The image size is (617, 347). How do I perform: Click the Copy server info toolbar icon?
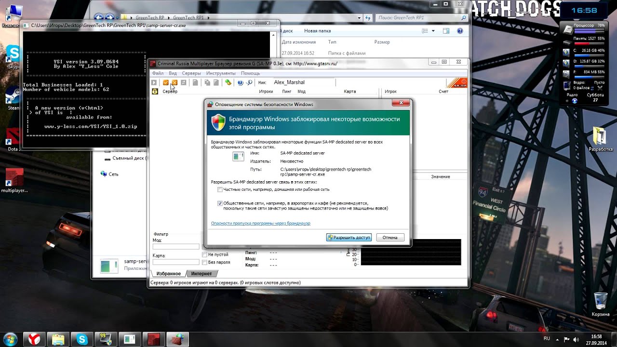[x=207, y=82]
